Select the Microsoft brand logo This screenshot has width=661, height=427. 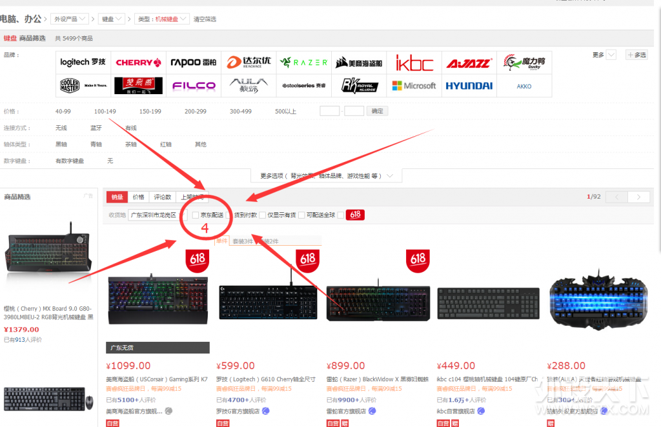click(x=414, y=86)
